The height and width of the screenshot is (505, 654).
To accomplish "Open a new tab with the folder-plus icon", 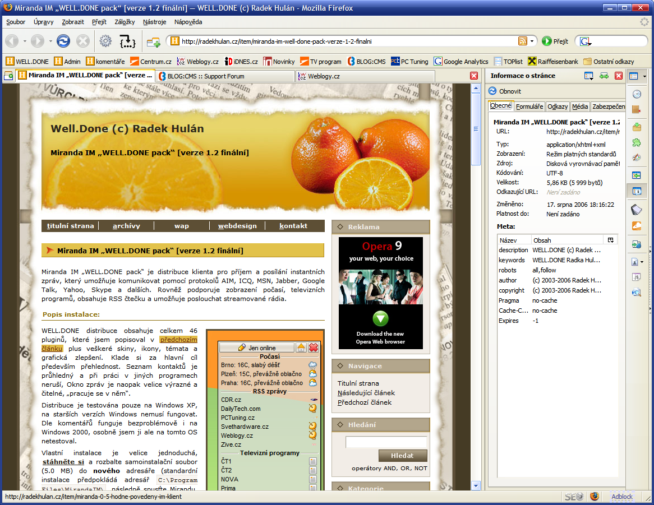I will (x=154, y=41).
